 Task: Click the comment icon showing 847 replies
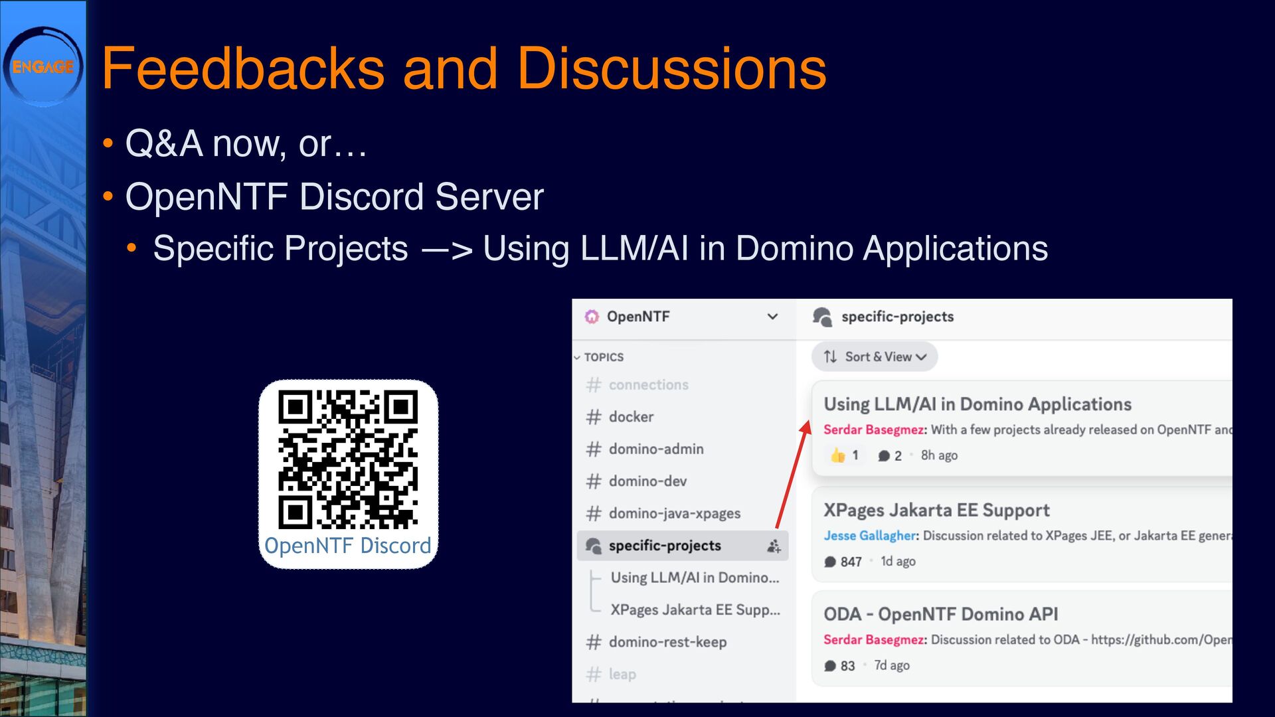pyautogui.click(x=830, y=562)
